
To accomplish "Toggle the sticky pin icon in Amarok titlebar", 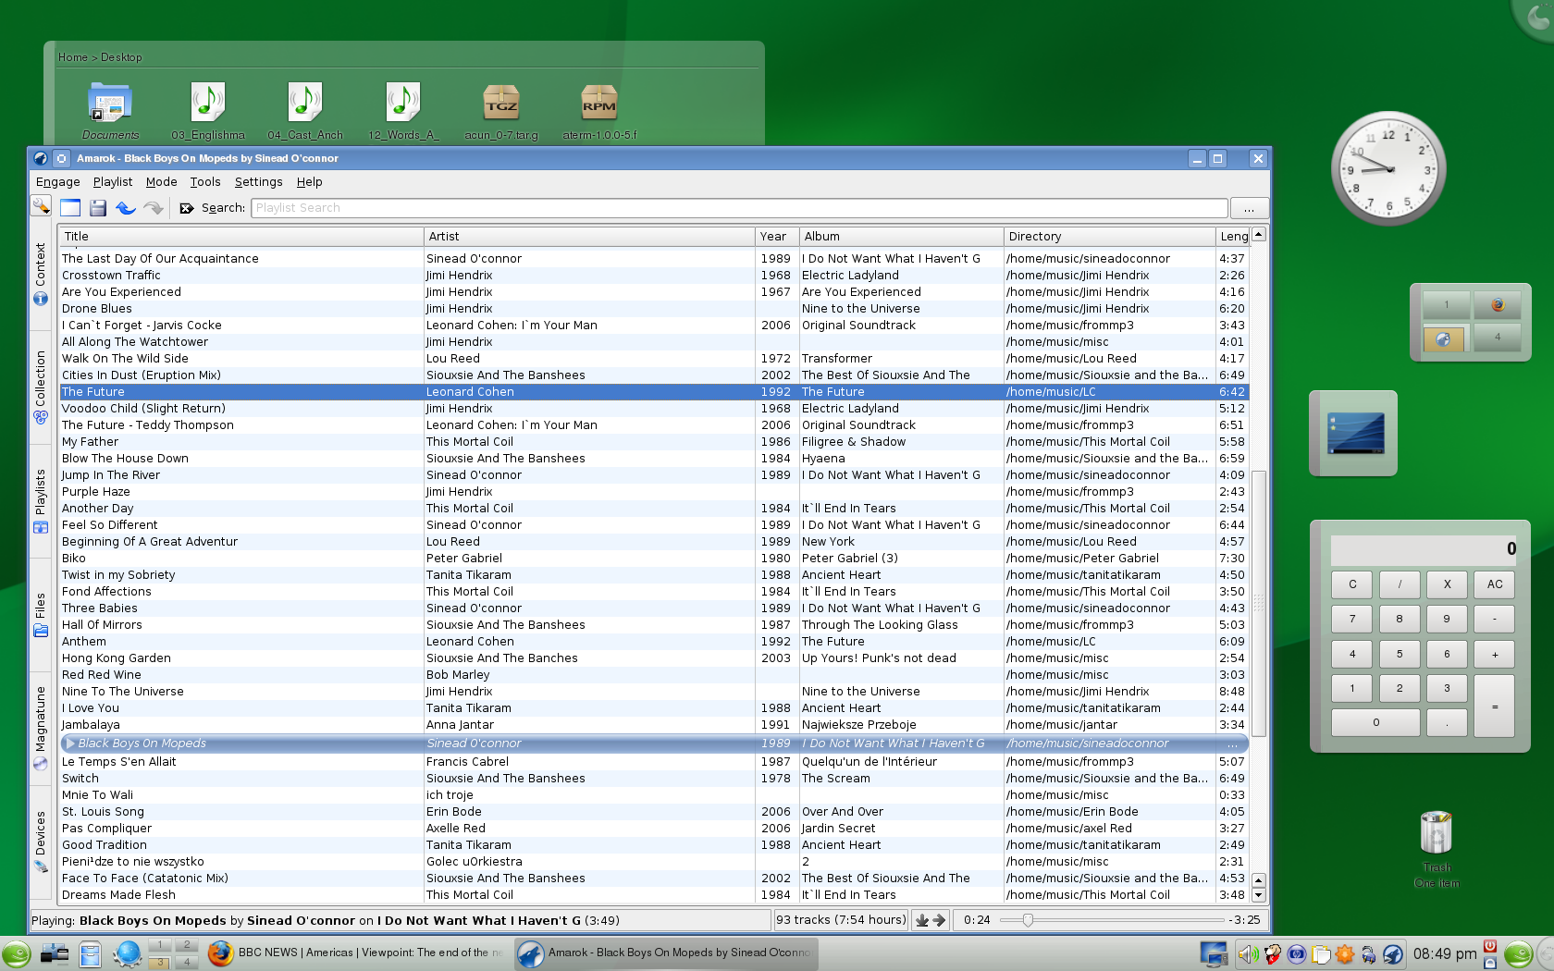I will point(62,158).
